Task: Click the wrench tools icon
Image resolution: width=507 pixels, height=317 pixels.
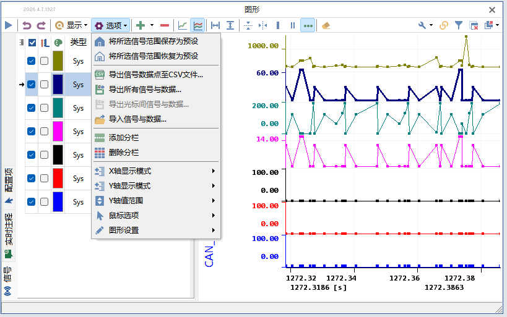Action: click(422, 25)
